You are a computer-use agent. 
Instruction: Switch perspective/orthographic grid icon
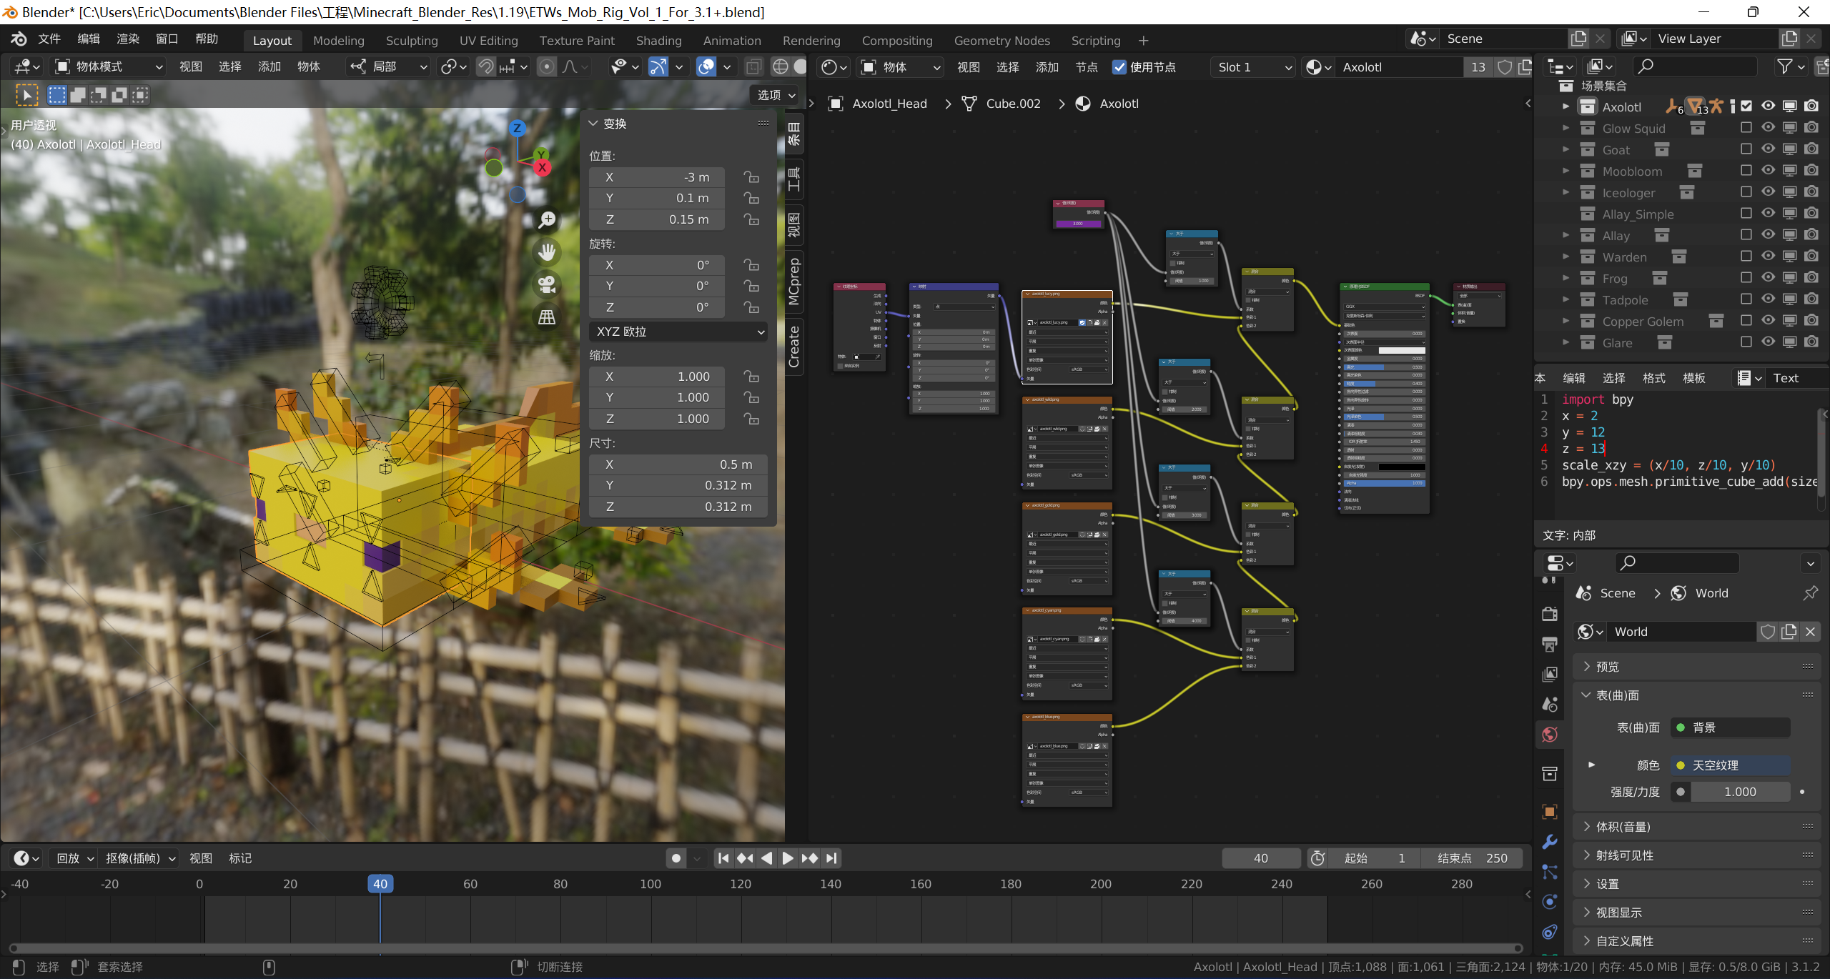click(547, 317)
